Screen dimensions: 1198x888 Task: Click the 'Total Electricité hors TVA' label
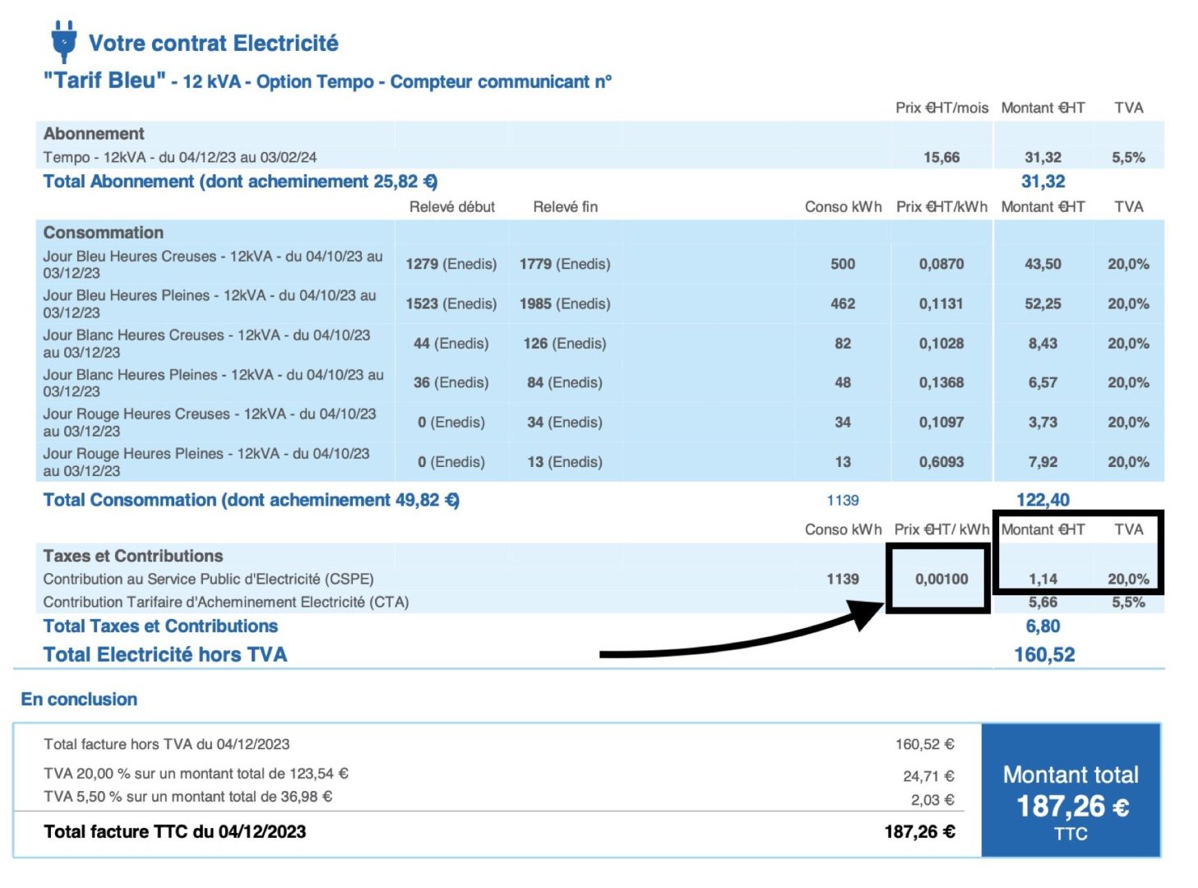pyautogui.click(x=165, y=655)
